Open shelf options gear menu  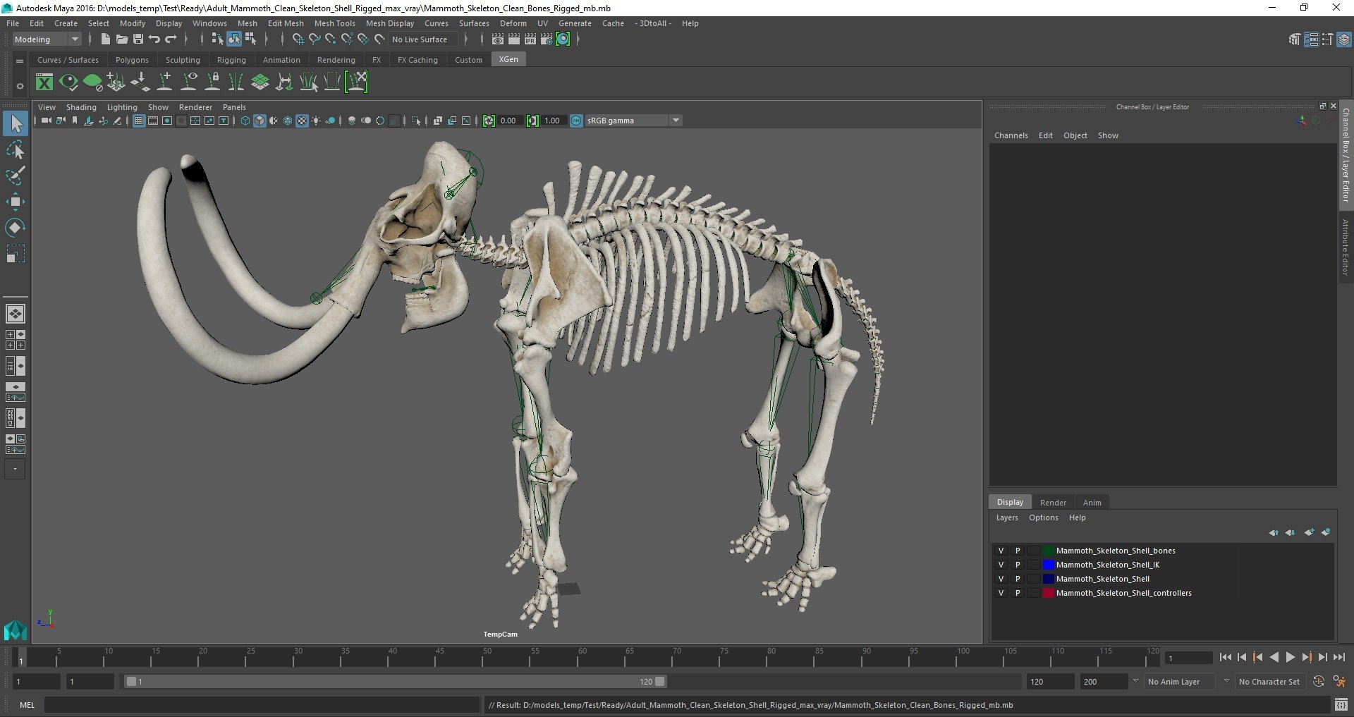(x=20, y=86)
